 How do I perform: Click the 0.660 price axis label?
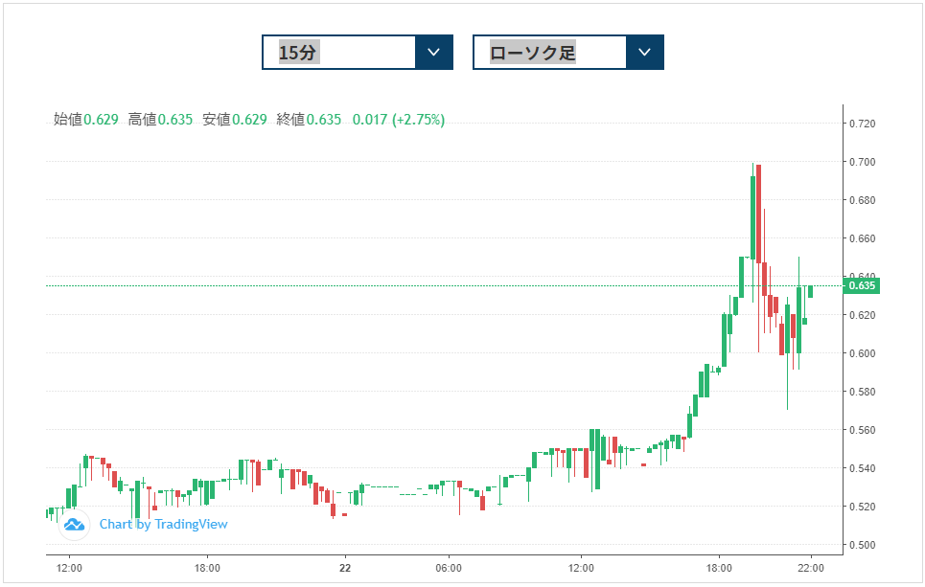click(862, 238)
